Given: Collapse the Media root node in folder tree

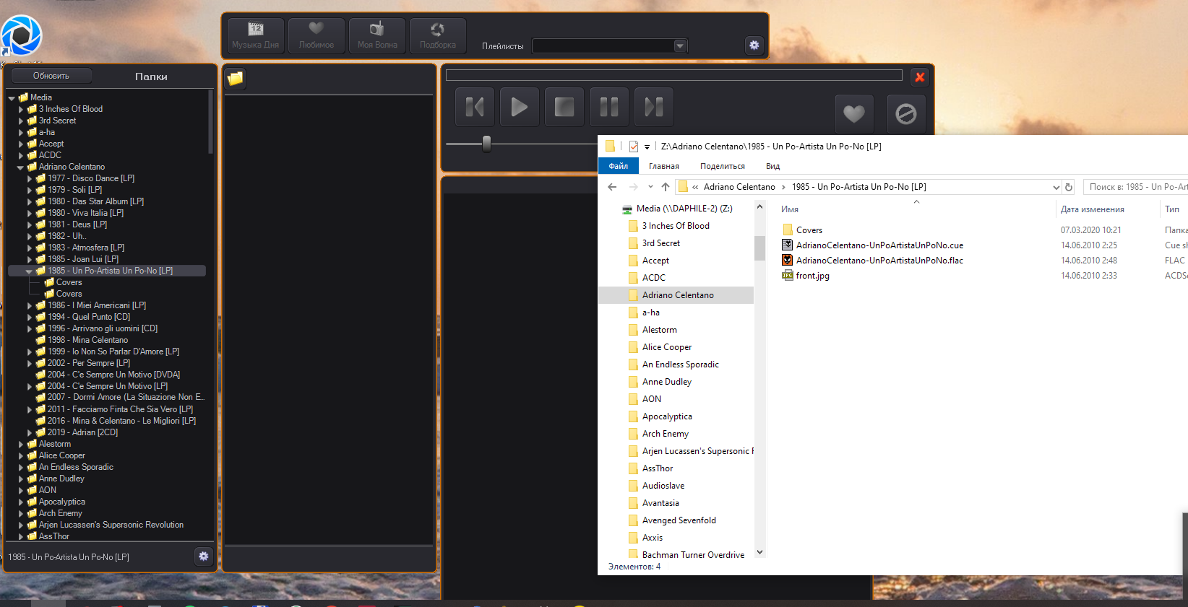Looking at the screenshot, I should (12, 98).
